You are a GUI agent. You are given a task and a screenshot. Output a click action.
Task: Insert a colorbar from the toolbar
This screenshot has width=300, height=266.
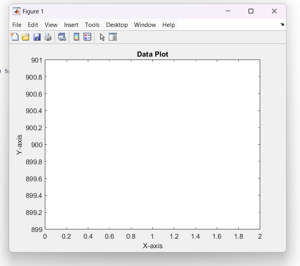(76, 37)
